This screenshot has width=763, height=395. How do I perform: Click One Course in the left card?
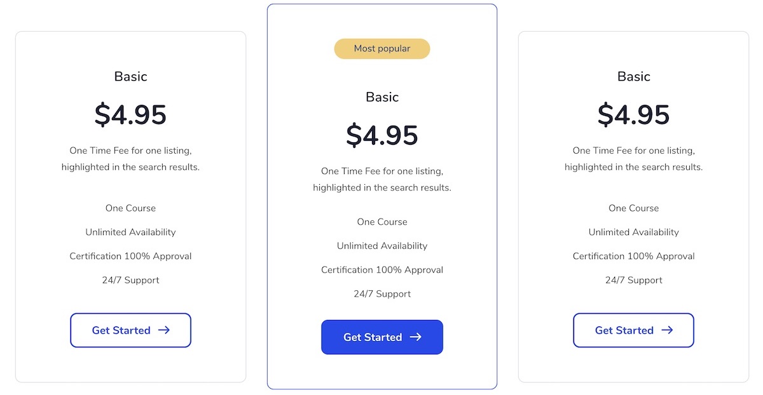point(130,208)
